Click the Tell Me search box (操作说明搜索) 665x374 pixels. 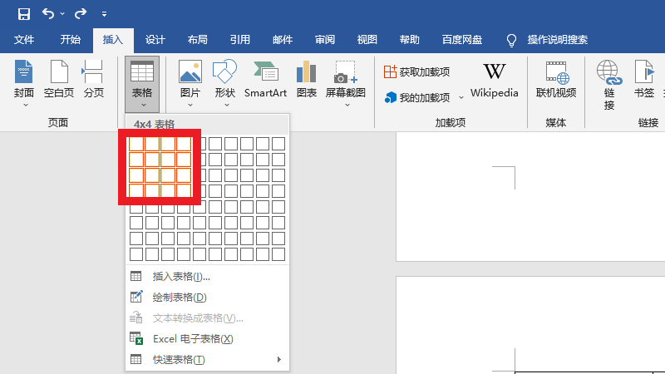[x=557, y=40]
